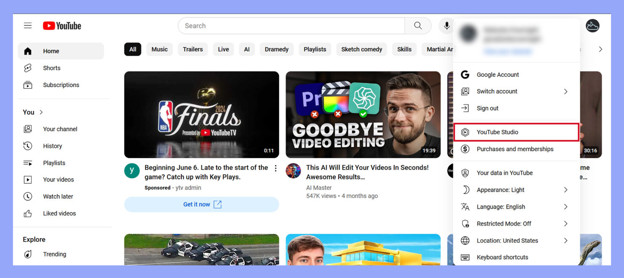Start a voice search with the microphone
This screenshot has height=278, width=624.
(446, 25)
